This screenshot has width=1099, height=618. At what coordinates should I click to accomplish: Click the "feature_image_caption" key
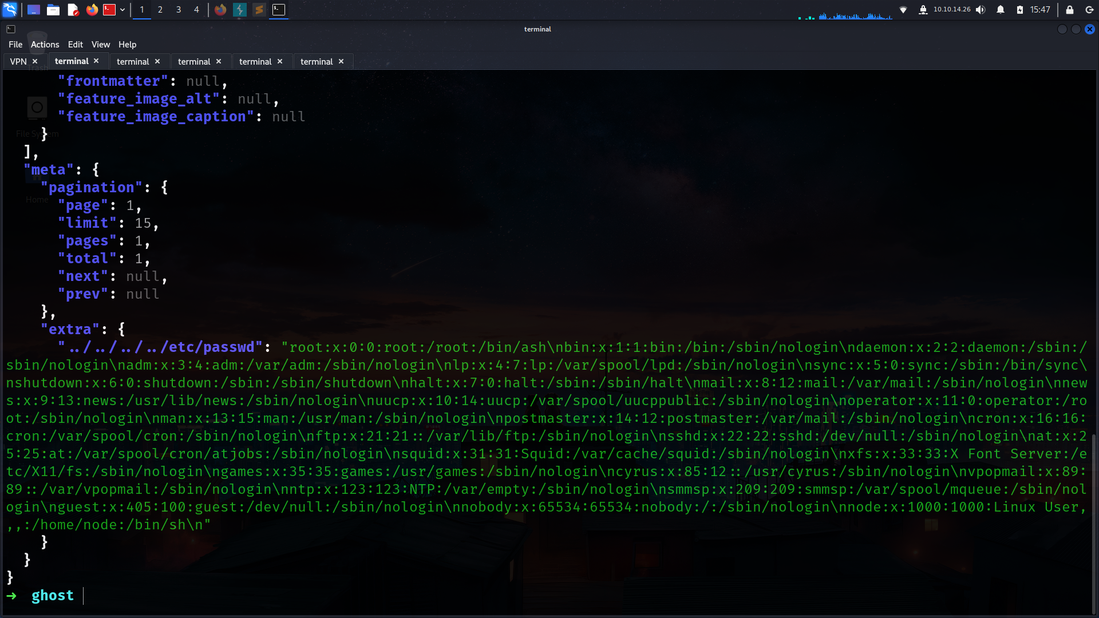156,117
